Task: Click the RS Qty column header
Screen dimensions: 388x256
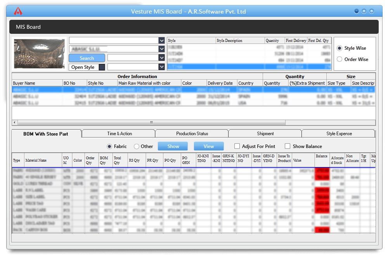Action: pyautogui.click(x=137, y=160)
